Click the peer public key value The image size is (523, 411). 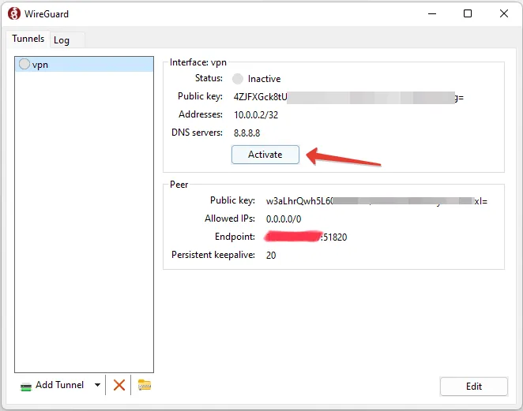[377, 201]
